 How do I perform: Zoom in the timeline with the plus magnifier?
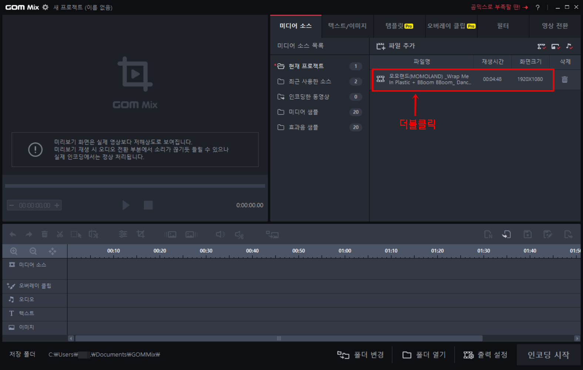(x=14, y=251)
